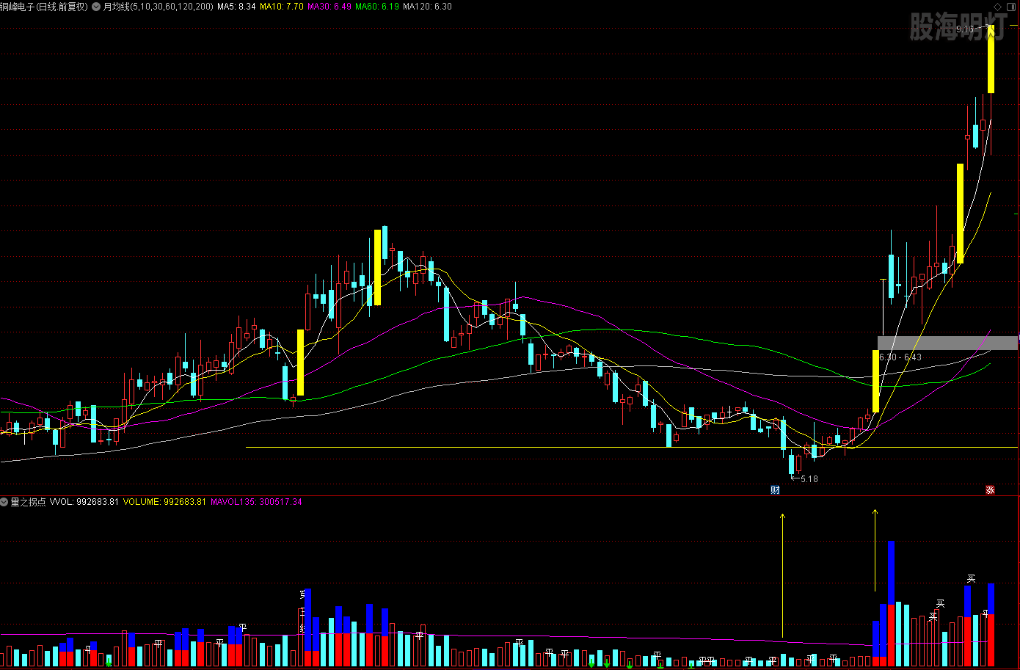
Task: Click the green MA60: 6.19 label
Action: [377, 7]
